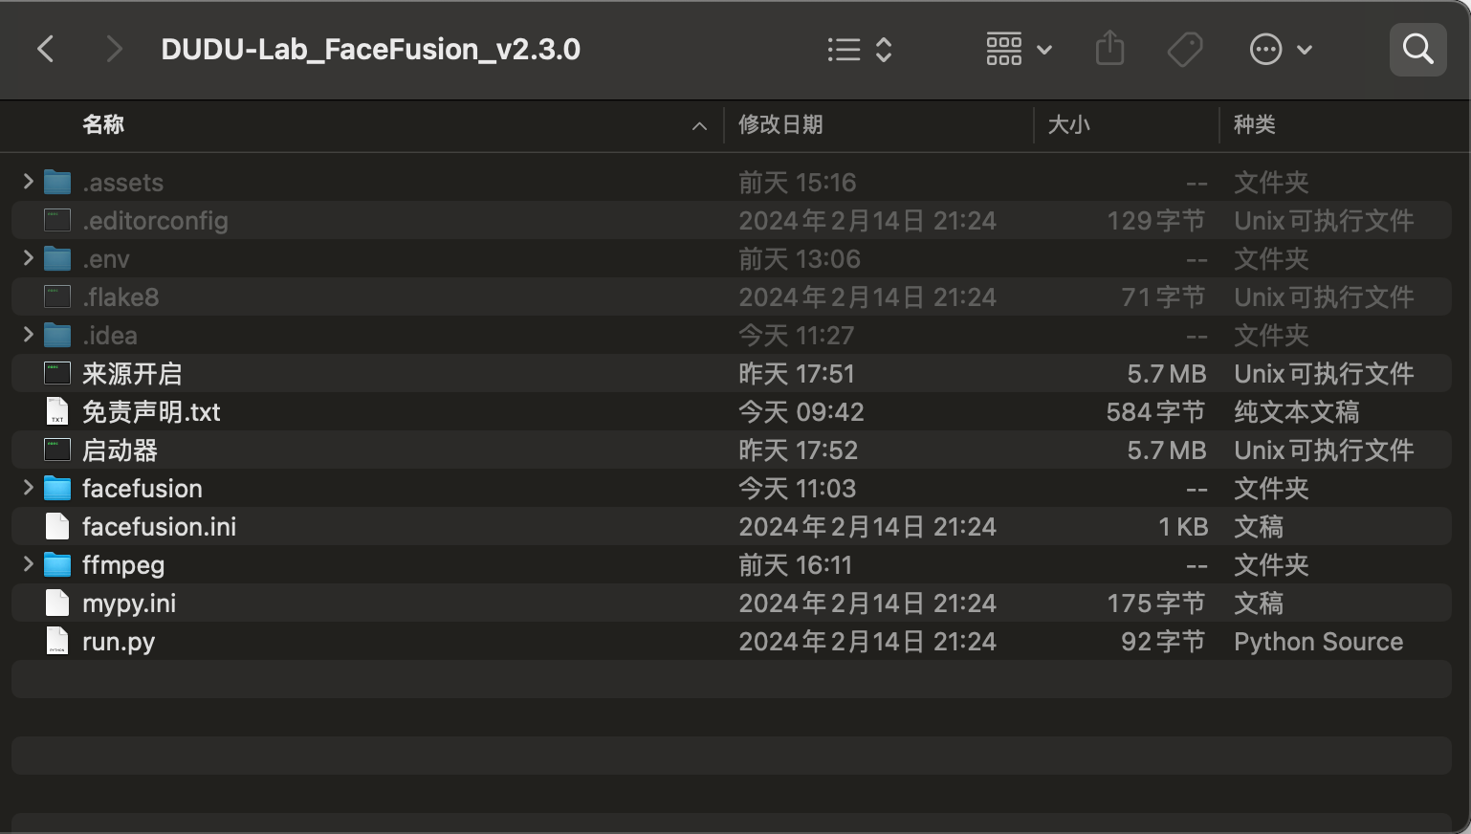
Task: Select the .env row name
Action: pyautogui.click(x=105, y=259)
